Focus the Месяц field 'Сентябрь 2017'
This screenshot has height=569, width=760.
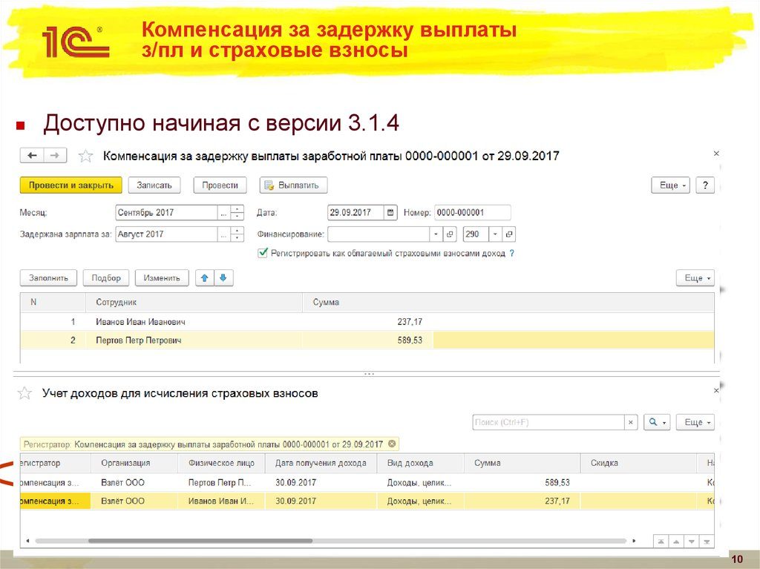pyautogui.click(x=166, y=212)
